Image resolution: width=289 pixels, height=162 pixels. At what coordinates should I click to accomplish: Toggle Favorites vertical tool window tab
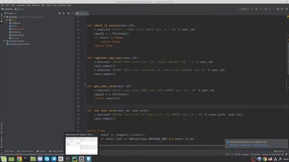1,142
